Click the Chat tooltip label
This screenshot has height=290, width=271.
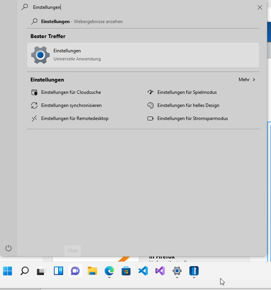[73, 251]
